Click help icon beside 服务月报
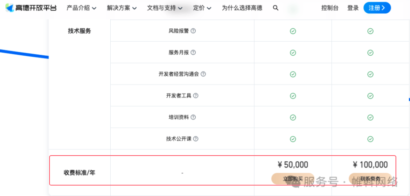Viewport: 410px width, 196px height. click(193, 53)
